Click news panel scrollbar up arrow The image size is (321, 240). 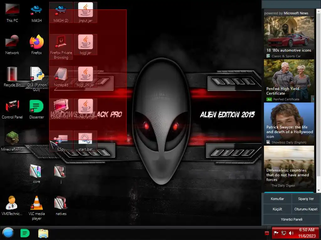click(x=318, y=11)
